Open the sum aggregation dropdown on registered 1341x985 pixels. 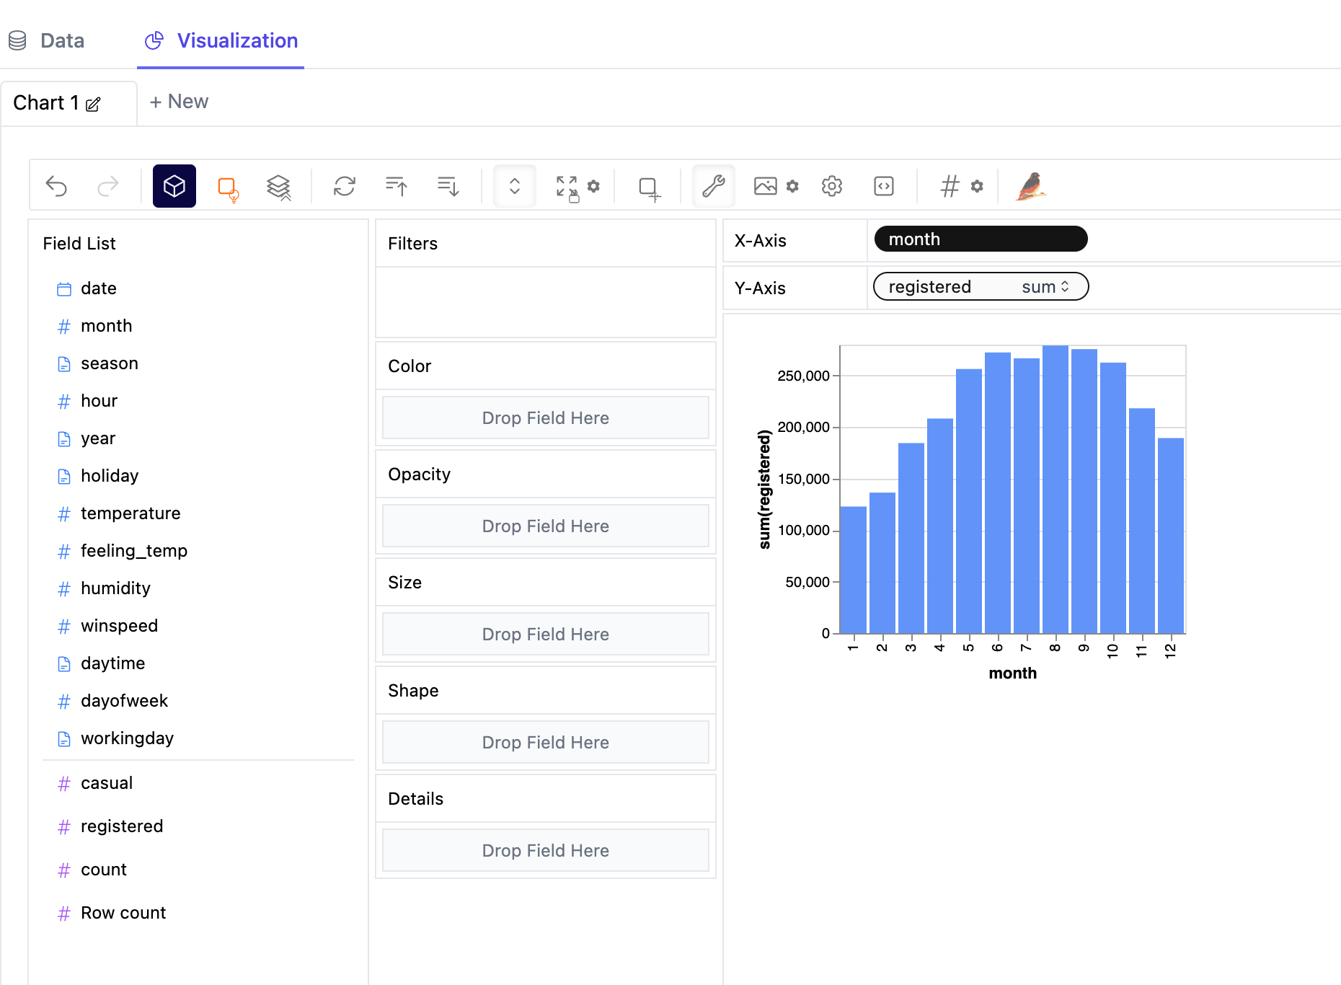[1045, 287]
